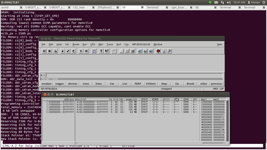Click the first glasses (watch) toolbar icon
The width and height of the screenshot is (267, 150).
click(x=140, y=51)
